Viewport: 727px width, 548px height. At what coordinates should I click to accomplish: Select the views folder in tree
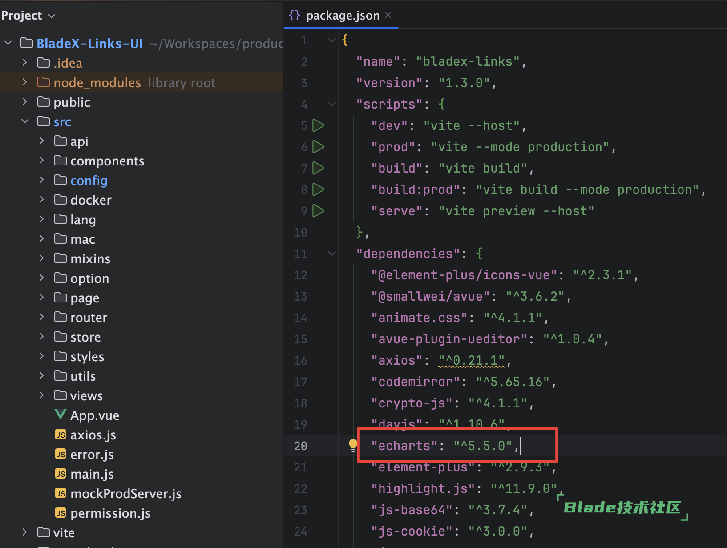(86, 396)
